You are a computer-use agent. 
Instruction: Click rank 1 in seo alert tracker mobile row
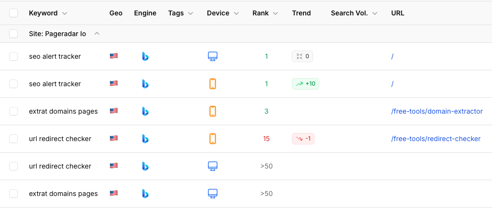pyautogui.click(x=266, y=84)
